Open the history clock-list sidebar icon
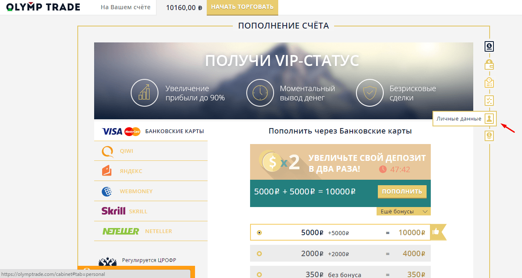This screenshot has width=522, height=278. tap(489, 82)
